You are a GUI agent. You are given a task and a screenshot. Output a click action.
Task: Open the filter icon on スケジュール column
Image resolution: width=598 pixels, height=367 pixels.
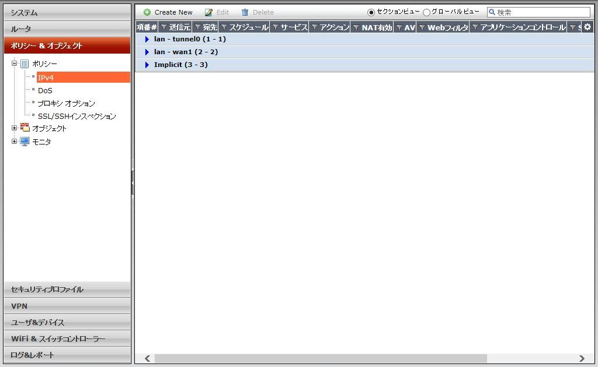tap(224, 27)
